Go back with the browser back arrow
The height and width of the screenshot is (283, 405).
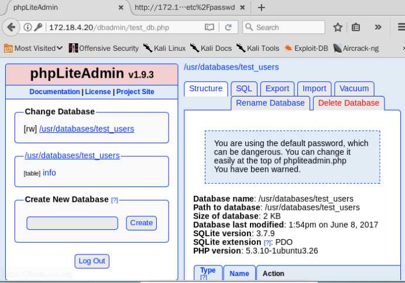(x=11, y=27)
